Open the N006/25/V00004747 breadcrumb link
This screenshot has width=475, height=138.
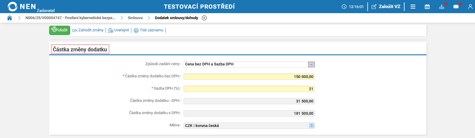point(70,18)
